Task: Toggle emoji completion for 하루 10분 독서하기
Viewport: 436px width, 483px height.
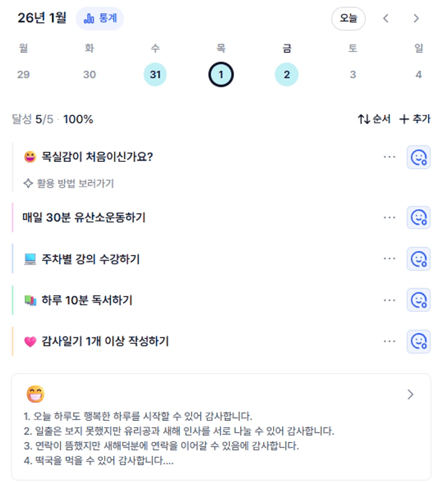Action: pyautogui.click(x=419, y=300)
